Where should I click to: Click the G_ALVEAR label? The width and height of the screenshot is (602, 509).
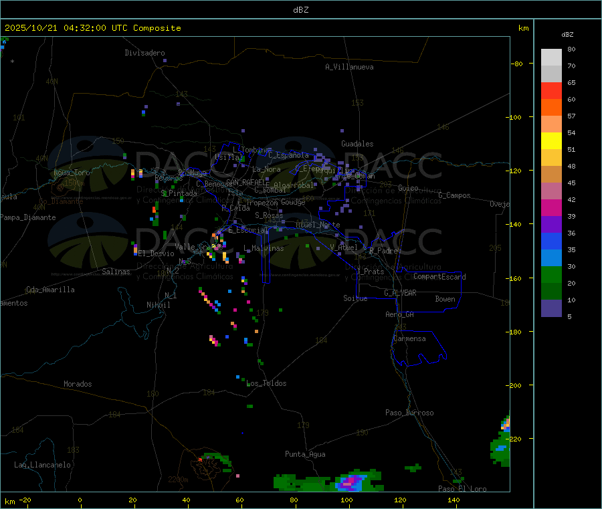400,293
